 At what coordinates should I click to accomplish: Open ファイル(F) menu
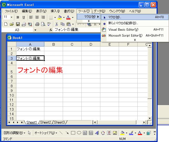(11, 11)
